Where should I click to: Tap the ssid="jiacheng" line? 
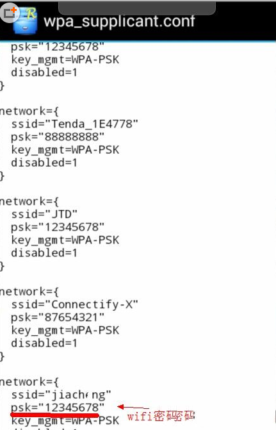click(61, 395)
